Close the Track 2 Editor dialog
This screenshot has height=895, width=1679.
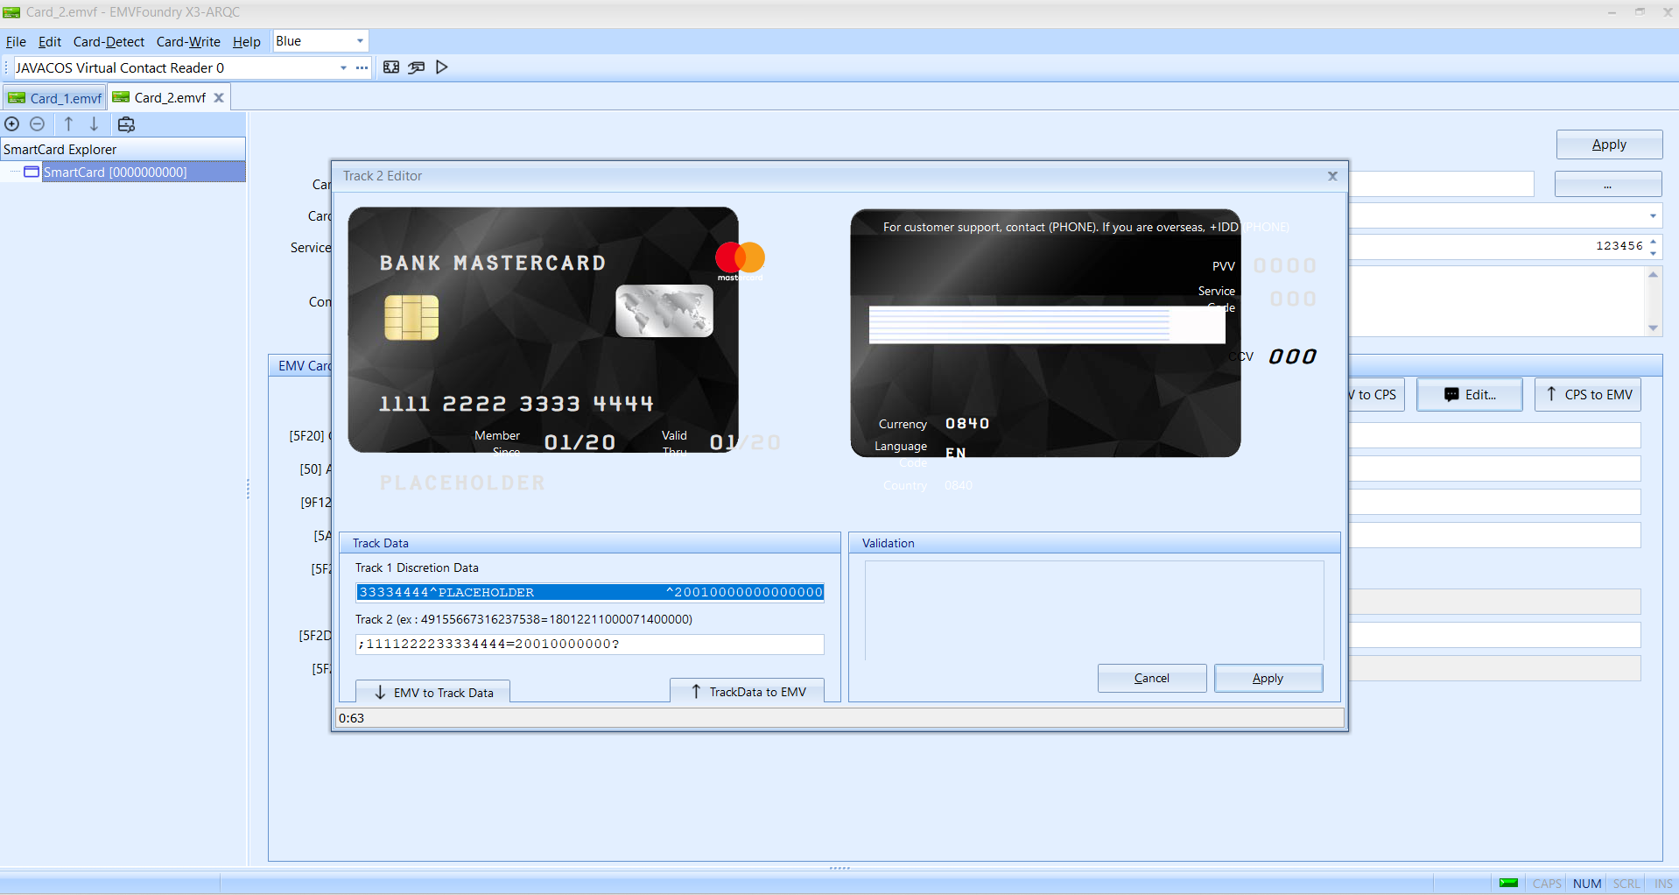coord(1332,176)
